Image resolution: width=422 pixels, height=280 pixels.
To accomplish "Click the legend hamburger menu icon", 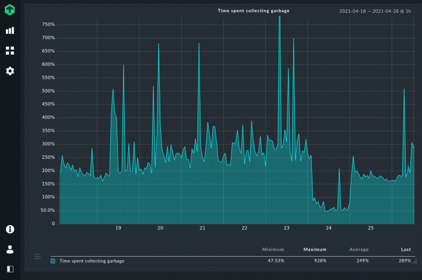I will [38, 256].
